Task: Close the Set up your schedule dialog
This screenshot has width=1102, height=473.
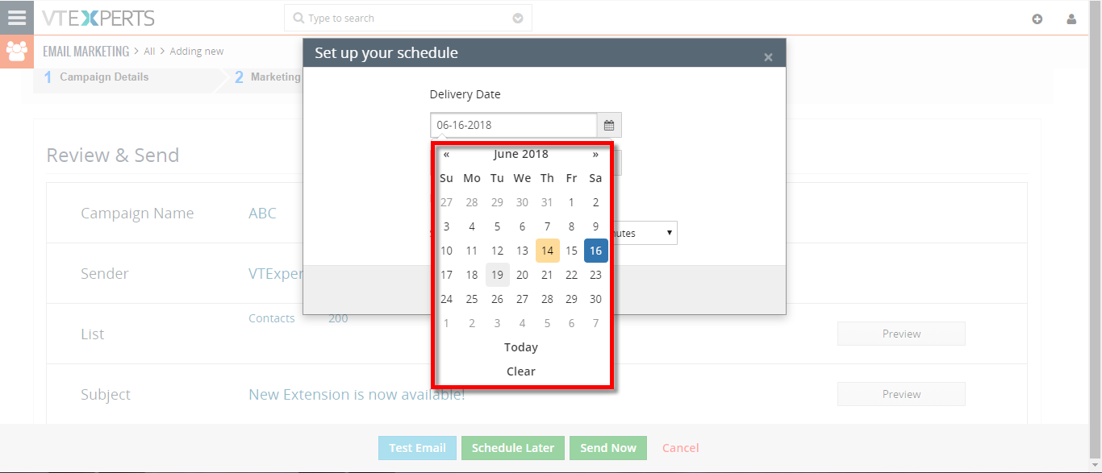Action: coord(768,57)
